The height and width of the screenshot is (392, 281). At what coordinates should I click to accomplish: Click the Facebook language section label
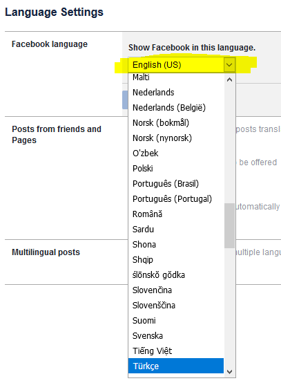pos(50,44)
